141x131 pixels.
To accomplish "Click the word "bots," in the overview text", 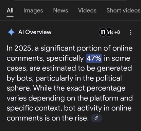I will point(25,78).
